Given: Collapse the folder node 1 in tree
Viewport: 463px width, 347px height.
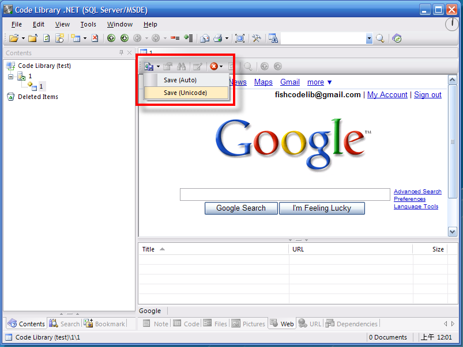Looking at the screenshot, I should 10,77.
